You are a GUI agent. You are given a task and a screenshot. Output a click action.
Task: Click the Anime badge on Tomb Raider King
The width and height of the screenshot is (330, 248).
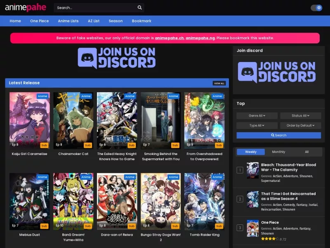click(x=217, y=177)
